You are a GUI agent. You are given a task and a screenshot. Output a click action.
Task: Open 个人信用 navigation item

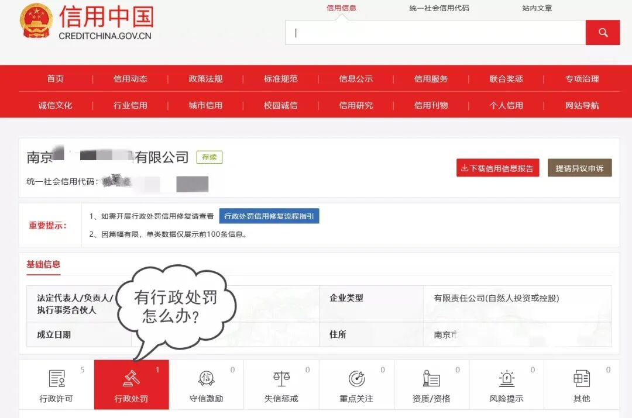[x=506, y=105]
